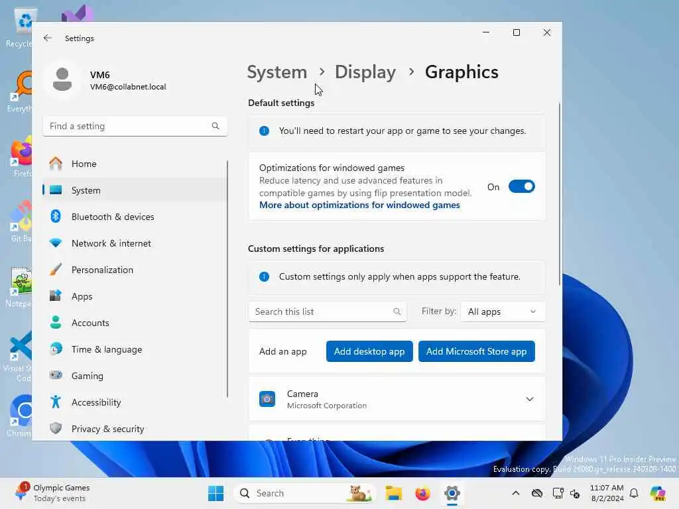This screenshot has height=509, width=679.
Task: Show hidden icons in system tray
Action: click(516, 493)
